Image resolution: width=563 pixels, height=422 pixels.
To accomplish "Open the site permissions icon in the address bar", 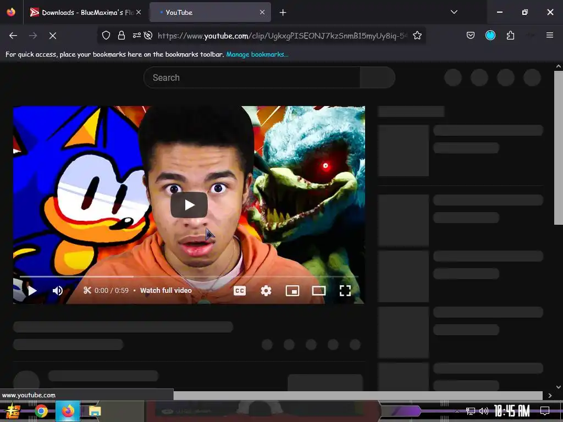I will coord(137,35).
